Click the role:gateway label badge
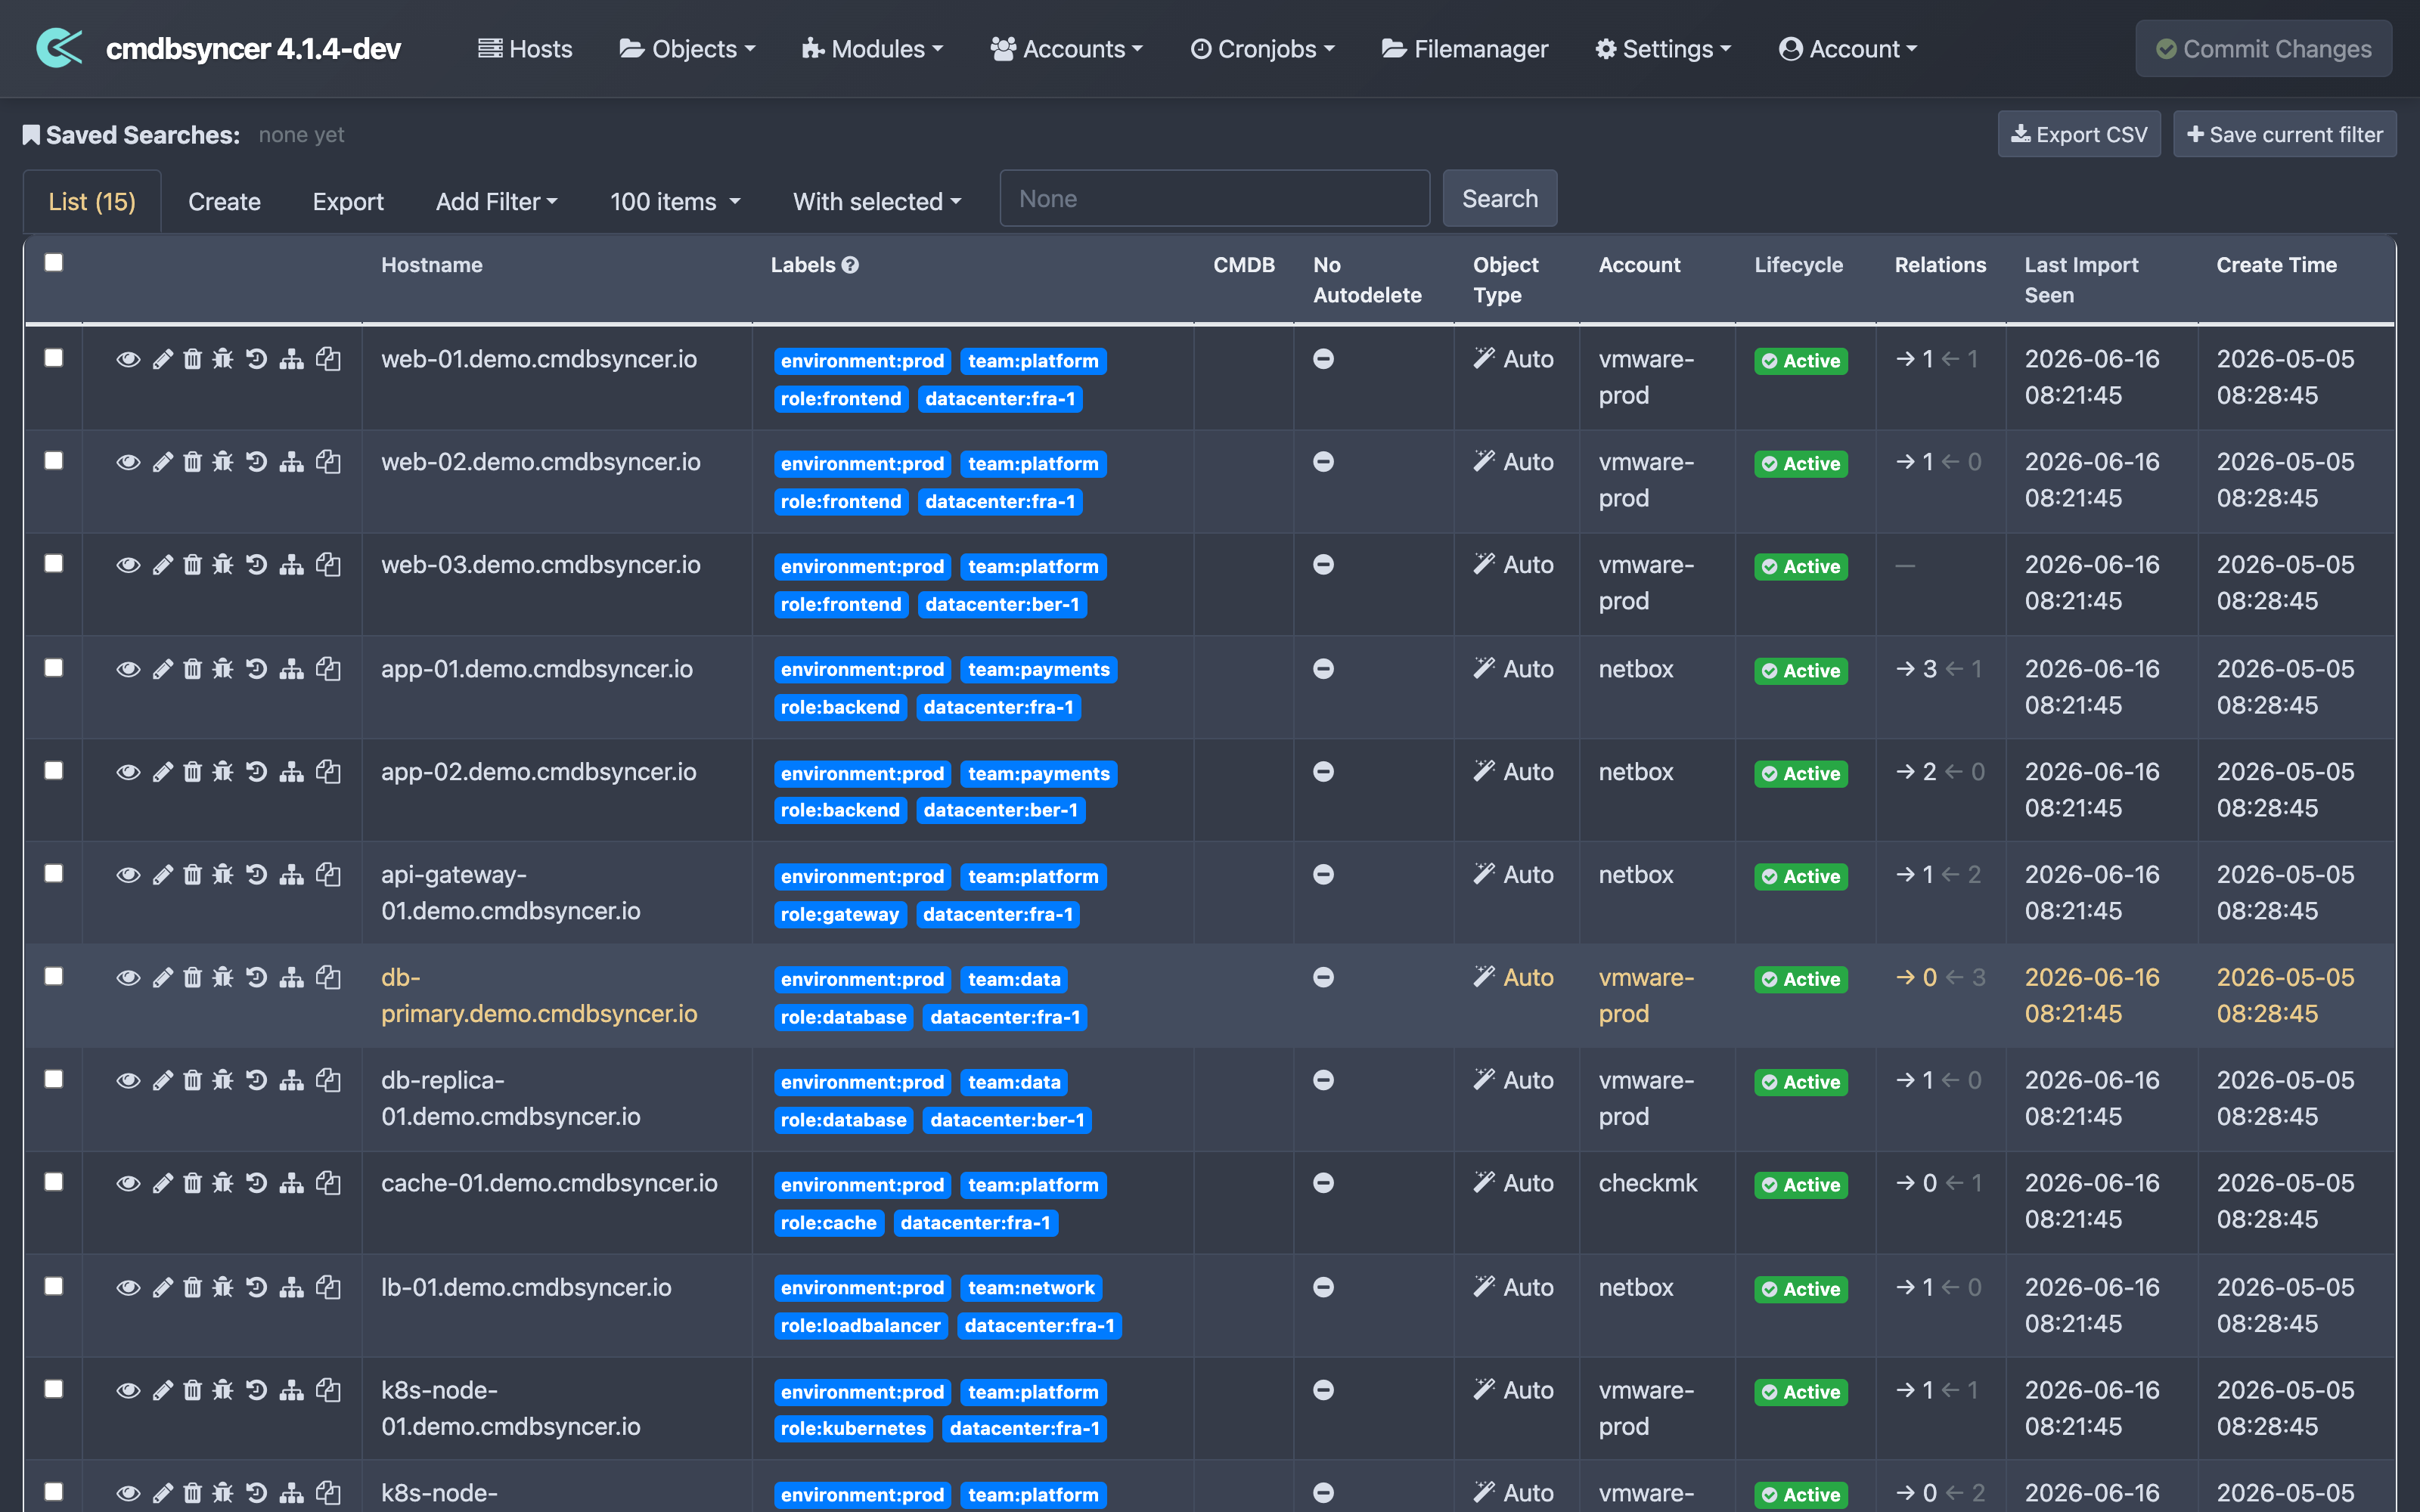Viewport: 2420px width, 1512px height. (x=839, y=914)
